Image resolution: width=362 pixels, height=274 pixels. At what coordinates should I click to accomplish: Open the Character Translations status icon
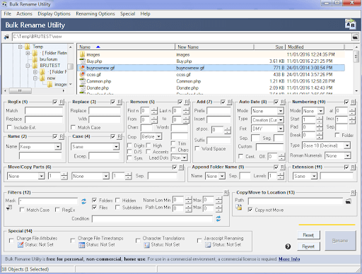tap(147, 245)
